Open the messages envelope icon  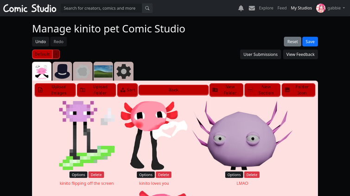pos(252,8)
